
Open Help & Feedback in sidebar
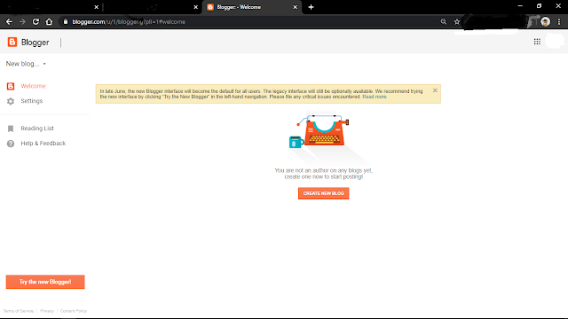[43, 144]
